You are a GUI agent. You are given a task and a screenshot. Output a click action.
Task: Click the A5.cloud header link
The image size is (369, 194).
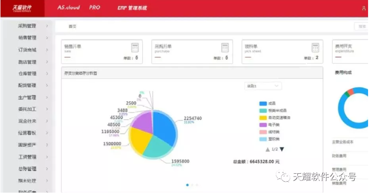pos(69,7)
